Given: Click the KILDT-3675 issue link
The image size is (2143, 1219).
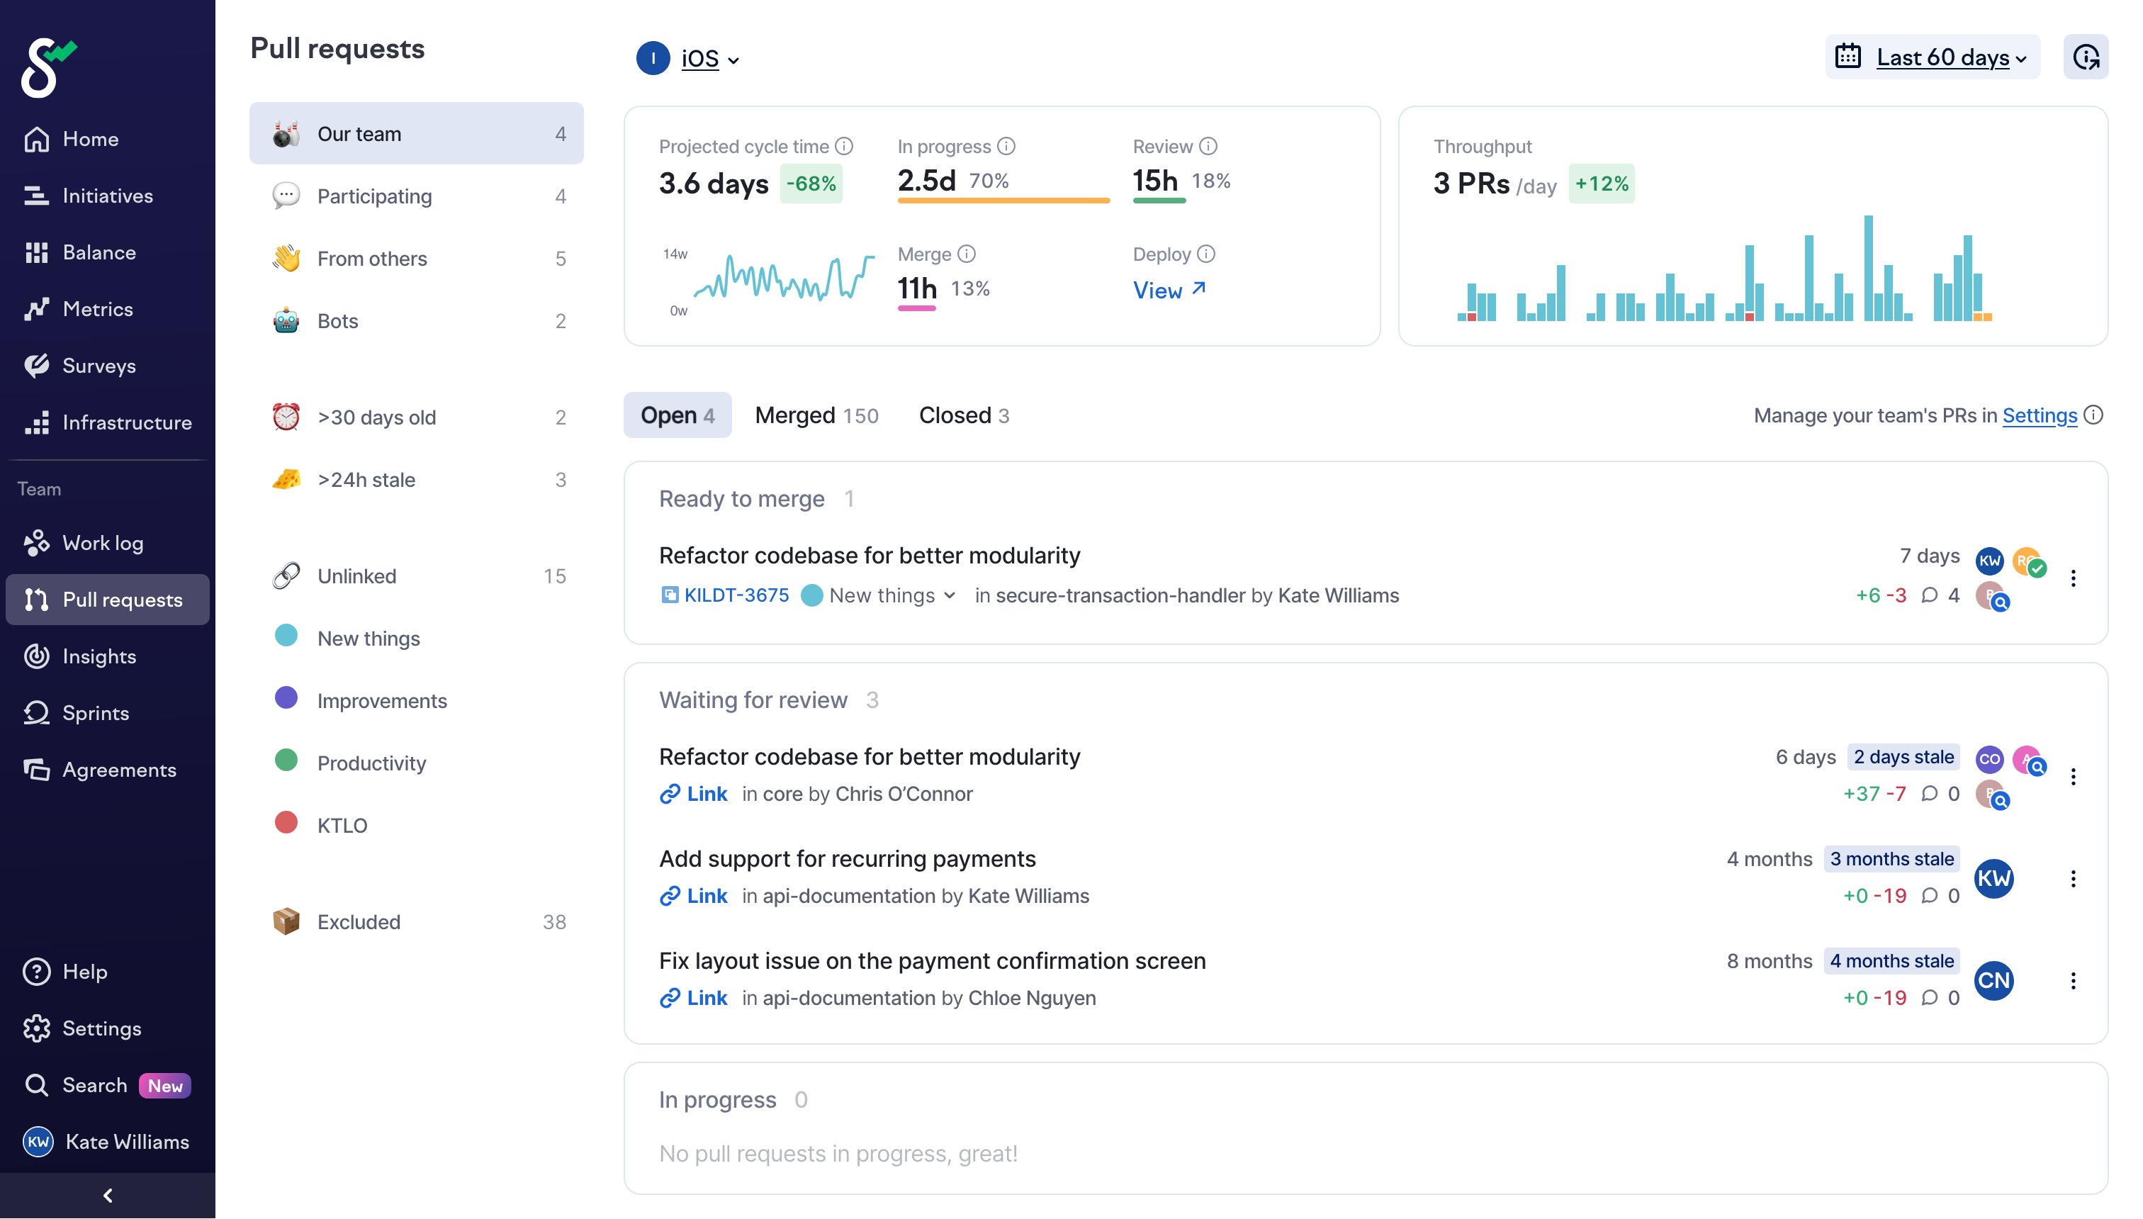Looking at the screenshot, I should pos(736,595).
